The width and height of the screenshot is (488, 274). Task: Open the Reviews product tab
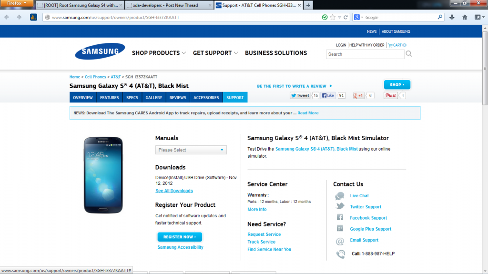(178, 98)
